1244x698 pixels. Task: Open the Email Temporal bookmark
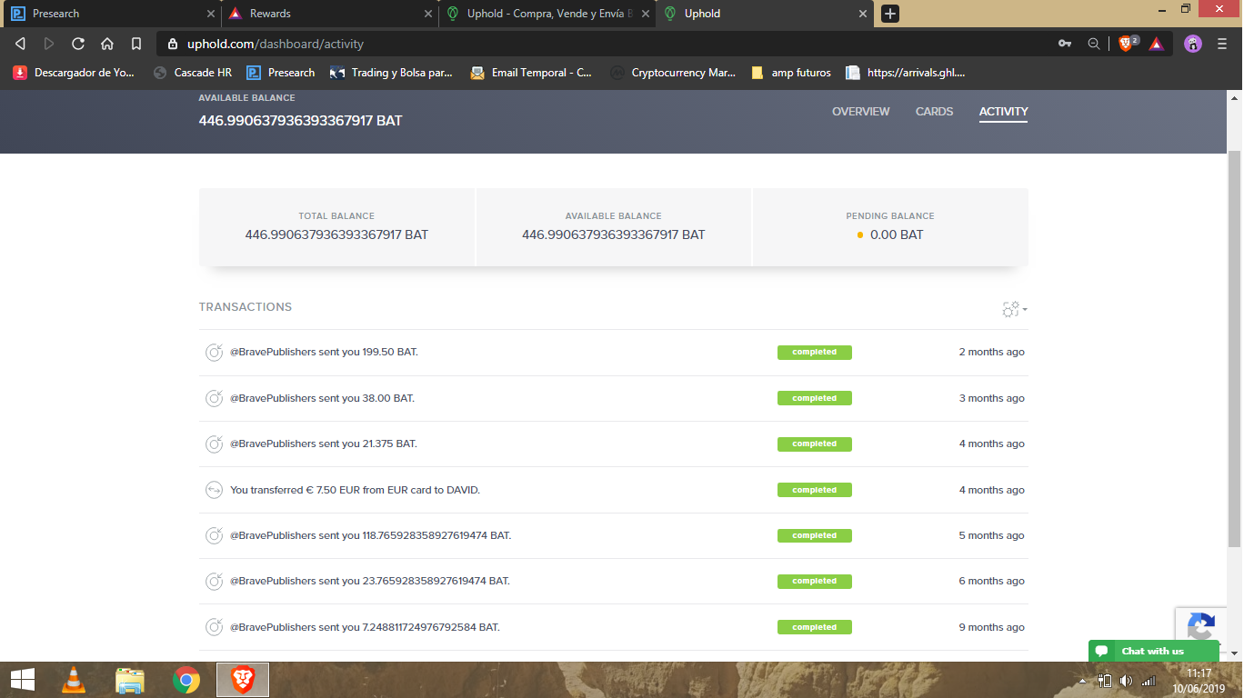click(531, 73)
